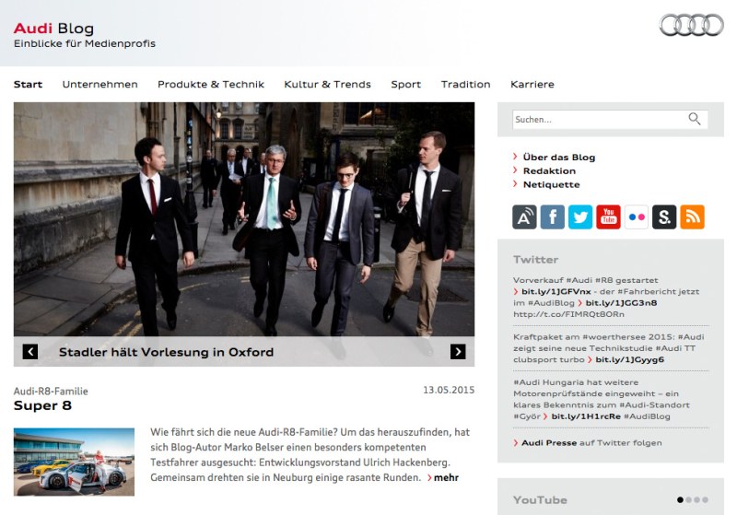Viewport: 737px width, 515px height.
Task: Click the YouTube widget heading
Action: [540, 500]
